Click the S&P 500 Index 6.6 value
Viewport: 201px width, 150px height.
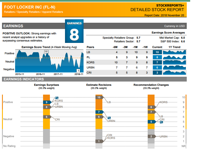coord(183,41)
